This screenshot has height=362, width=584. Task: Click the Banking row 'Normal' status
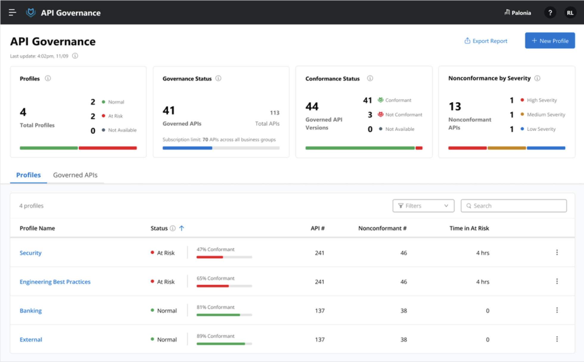(x=164, y=310)
